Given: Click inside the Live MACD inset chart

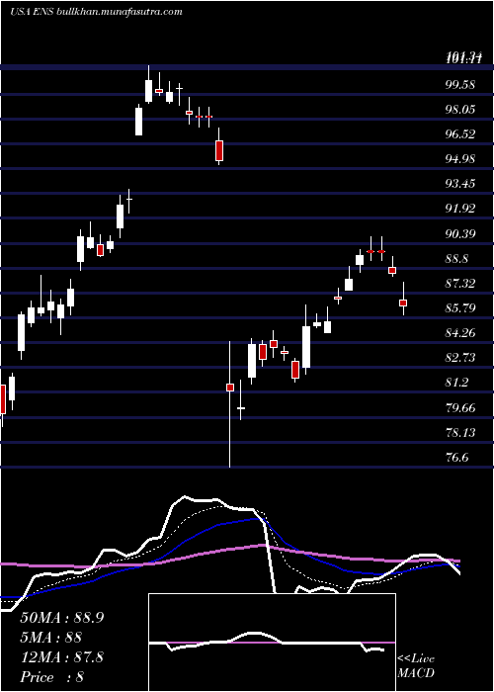Looking at the screenshot, I should click(x=272, y=643).
